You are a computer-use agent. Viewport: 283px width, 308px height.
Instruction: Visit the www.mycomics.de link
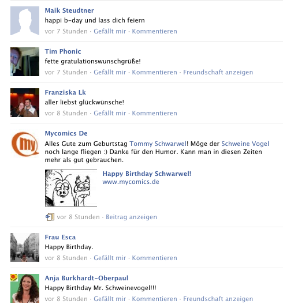[x=131, y=182]
